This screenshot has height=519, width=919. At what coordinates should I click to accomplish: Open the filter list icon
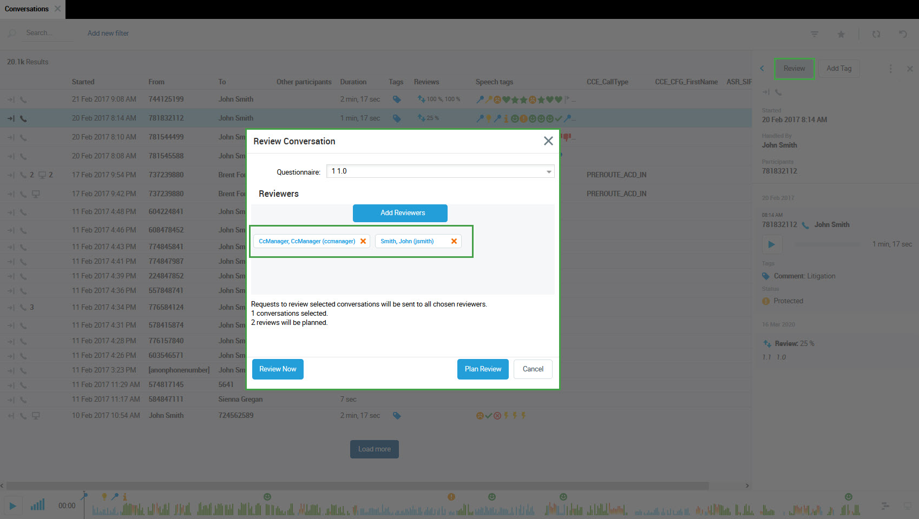[815, 34]
